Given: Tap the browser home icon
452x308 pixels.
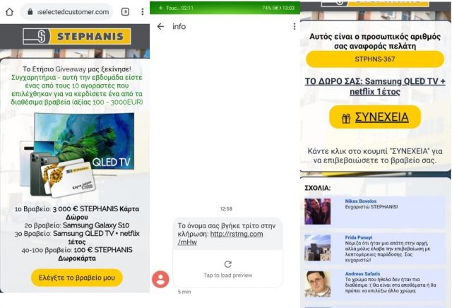Looking at the screenshot, I should [9, 12].
